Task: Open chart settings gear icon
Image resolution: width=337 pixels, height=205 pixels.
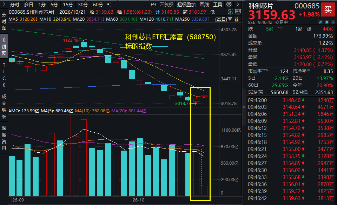Action: coord(229,4)
